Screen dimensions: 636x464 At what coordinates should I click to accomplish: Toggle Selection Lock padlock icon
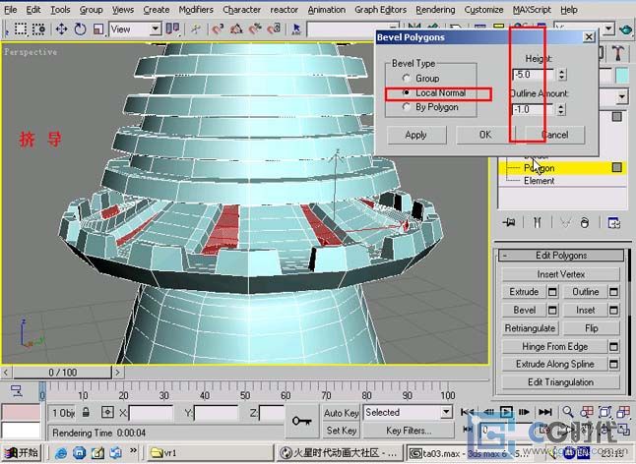(86, 413)
